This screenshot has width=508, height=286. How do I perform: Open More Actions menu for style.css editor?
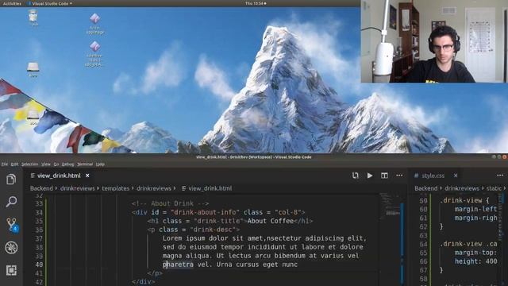(x=500, y=176)
